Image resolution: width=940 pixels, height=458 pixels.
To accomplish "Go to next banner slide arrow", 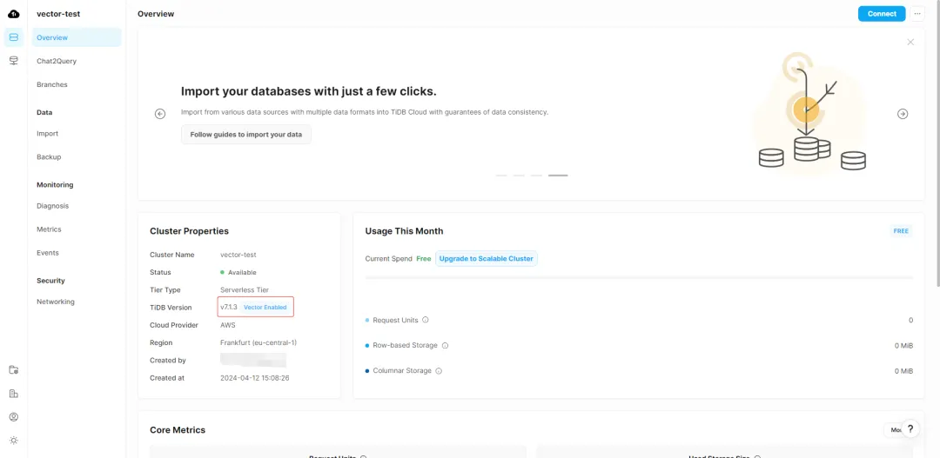I will click(x=903, y=114).
